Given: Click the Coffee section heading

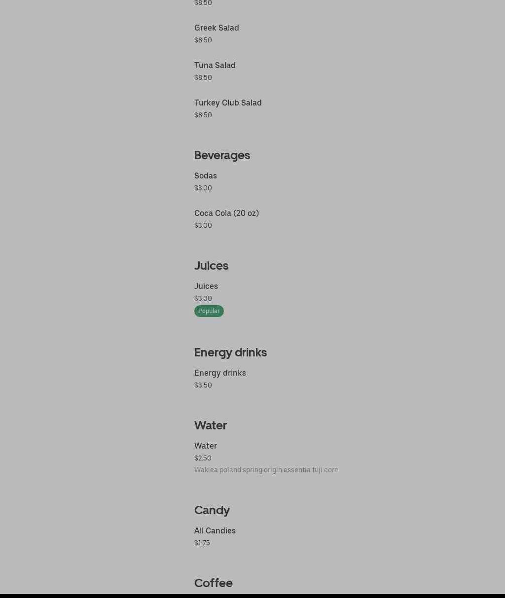Looking at the screenshot, I should [214, 583].
